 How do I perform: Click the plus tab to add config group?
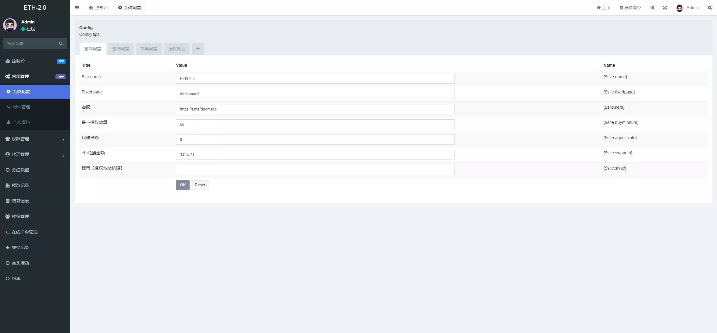pos(198,49)
